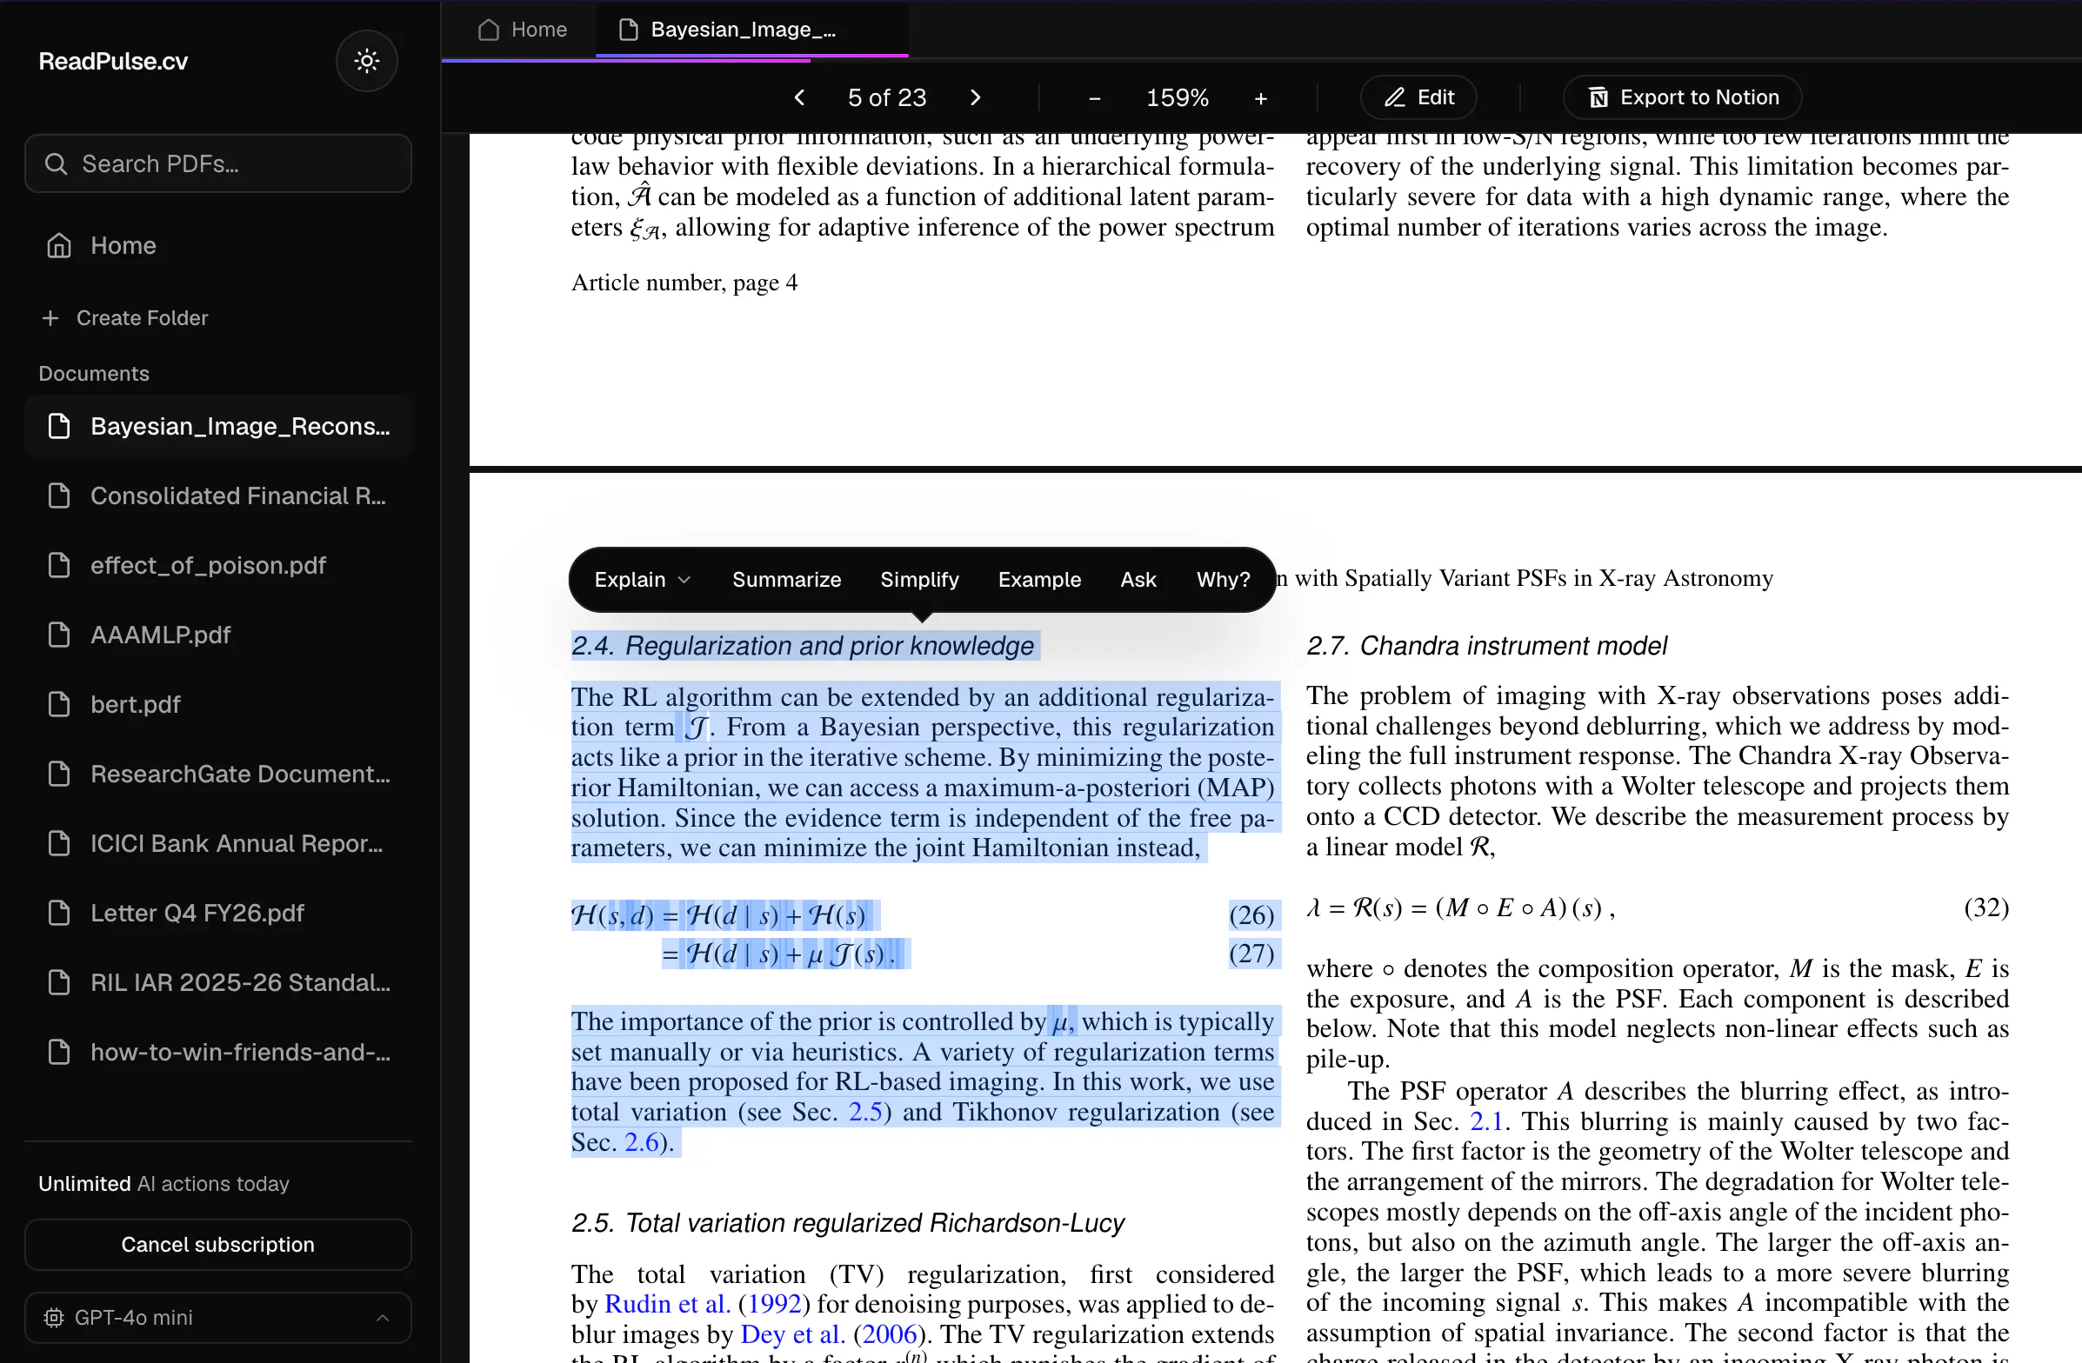Switch to the Home tab

[x=523, y=30]
